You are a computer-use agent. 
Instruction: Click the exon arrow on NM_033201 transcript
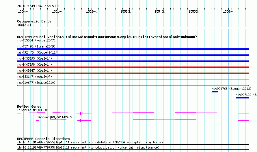(82, 113)
